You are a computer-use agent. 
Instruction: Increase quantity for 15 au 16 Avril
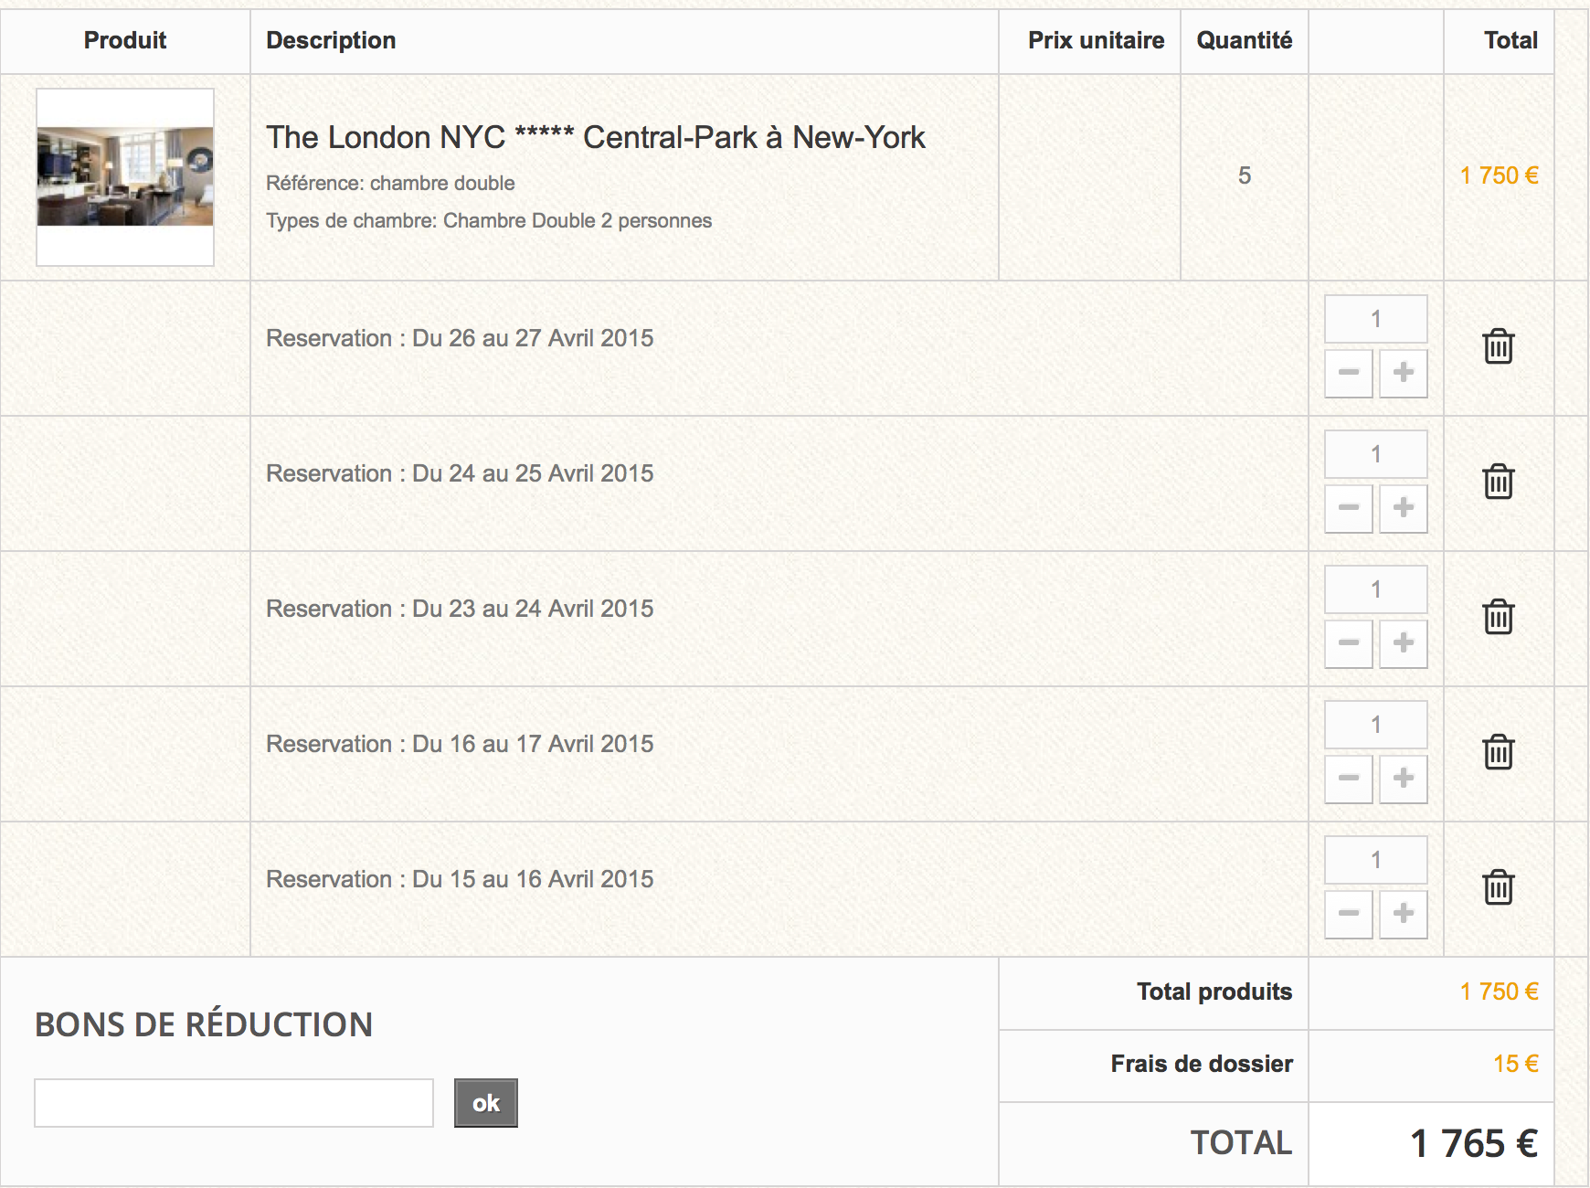click(x=1404, y=913)
